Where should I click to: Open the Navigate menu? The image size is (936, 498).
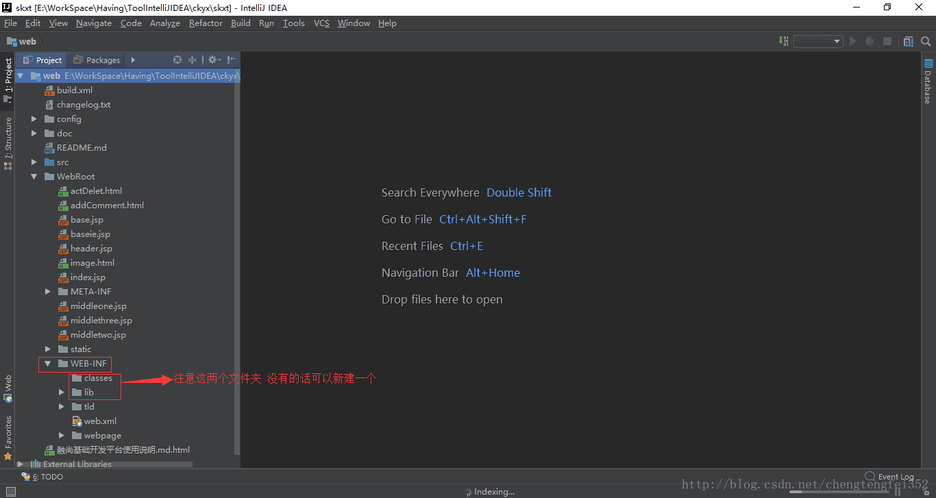click(x=94, y=23)
